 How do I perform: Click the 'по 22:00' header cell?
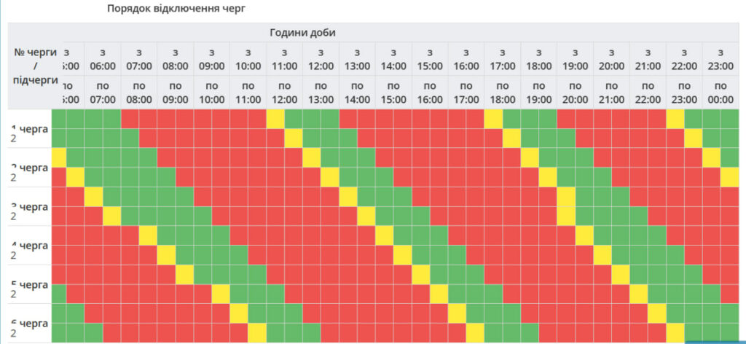coord(648,93)
